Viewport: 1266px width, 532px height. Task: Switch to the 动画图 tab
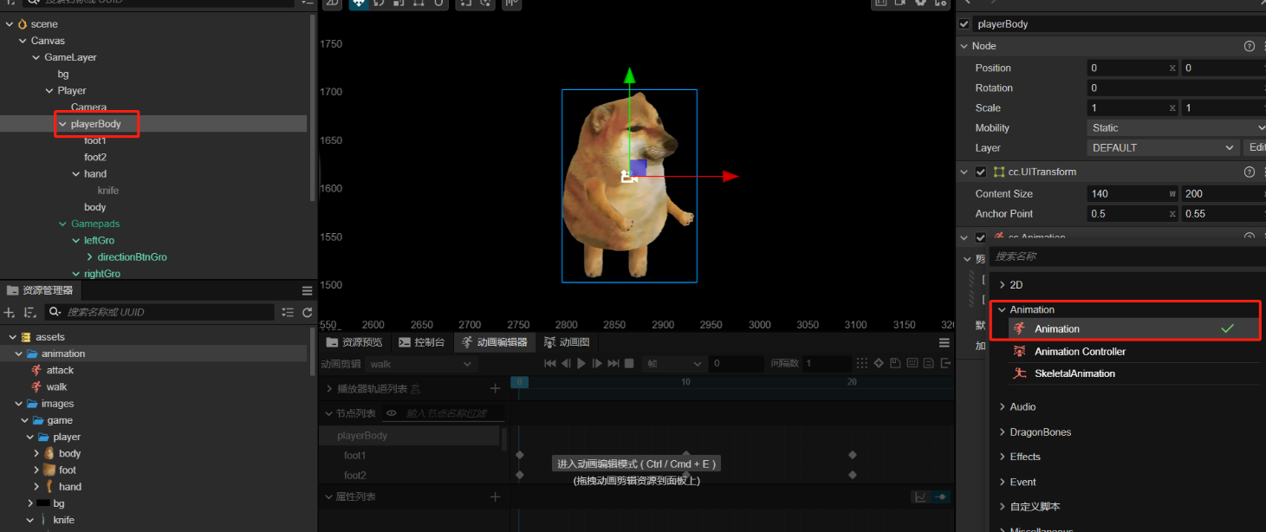click(567, 342)
